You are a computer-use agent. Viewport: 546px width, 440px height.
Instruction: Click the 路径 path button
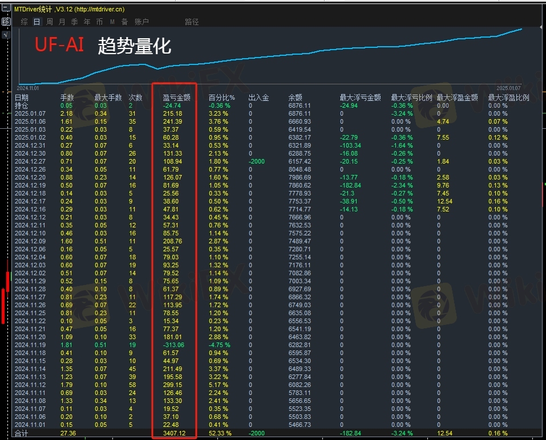[x=192, y=22]
